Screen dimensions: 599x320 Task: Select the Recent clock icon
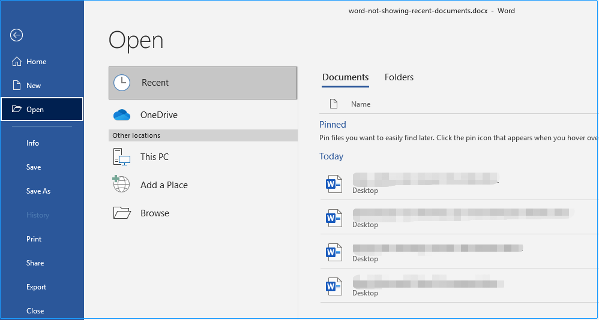[122, 83]
